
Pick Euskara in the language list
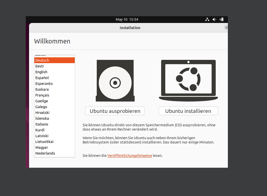55,89
